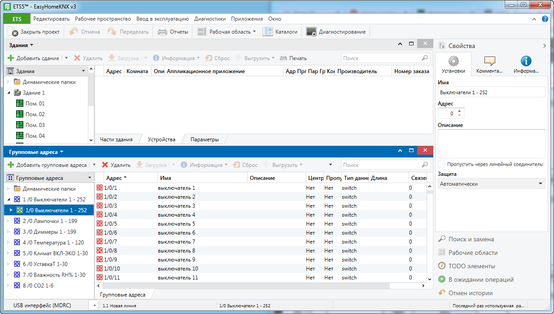Click the blue help question mark icon
This screenshot has height=314, width=554.
pos(545,19)
